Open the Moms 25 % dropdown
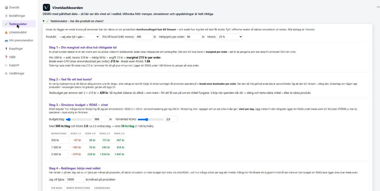 [229, 37]
